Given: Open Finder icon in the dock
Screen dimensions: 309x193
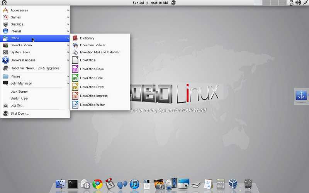Looking at the screenshot, I should (x=61, y=184).
